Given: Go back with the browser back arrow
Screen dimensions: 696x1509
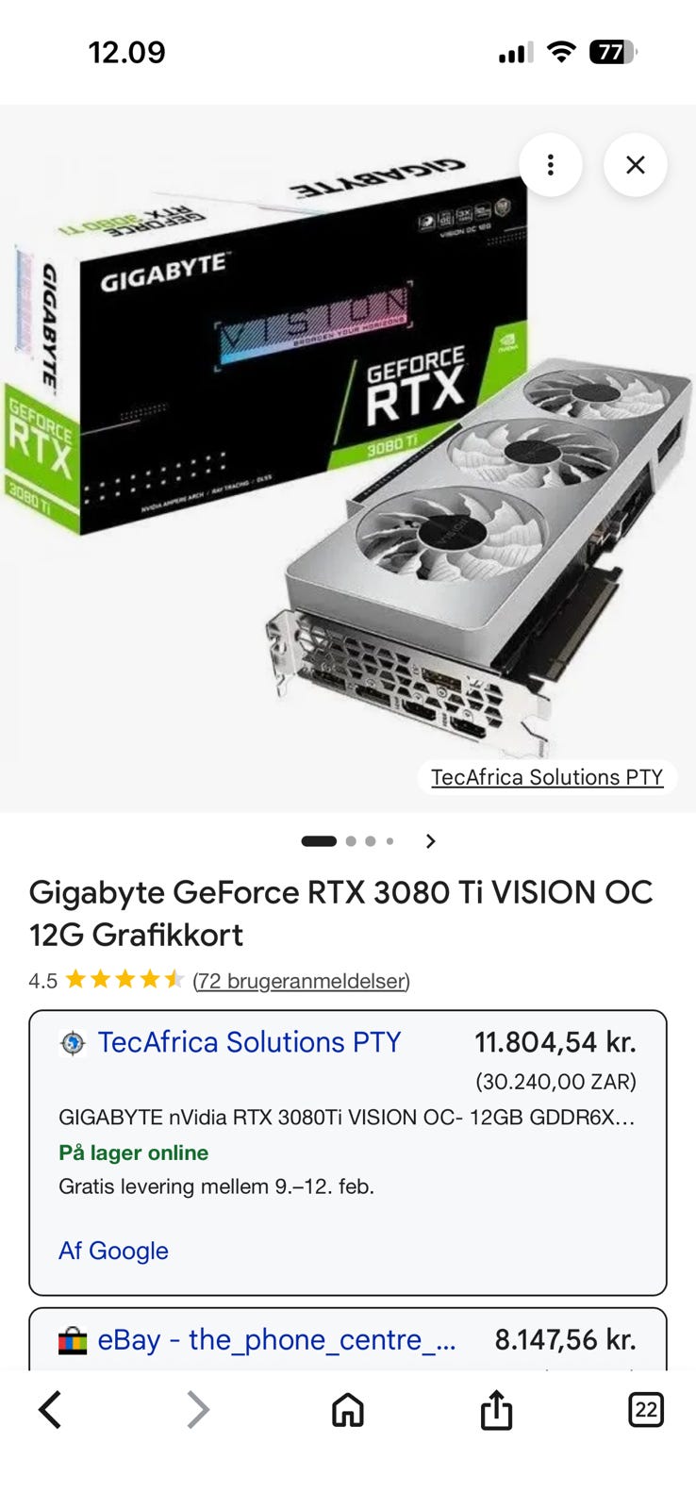Looking at the screenshot, I should (51, 1410).
